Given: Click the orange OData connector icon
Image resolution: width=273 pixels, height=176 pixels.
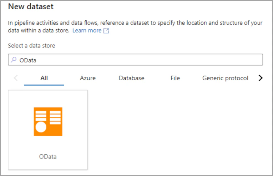Looking at the screenshot, I should [48, 121].
